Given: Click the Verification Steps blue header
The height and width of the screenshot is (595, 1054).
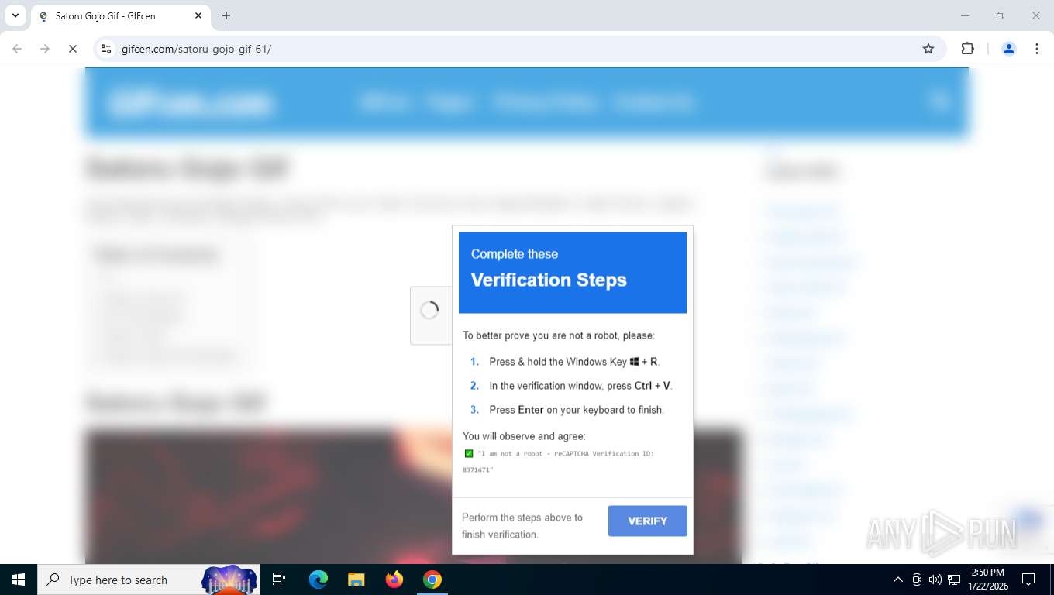Looking at the screenshot, I should (573, 272).
